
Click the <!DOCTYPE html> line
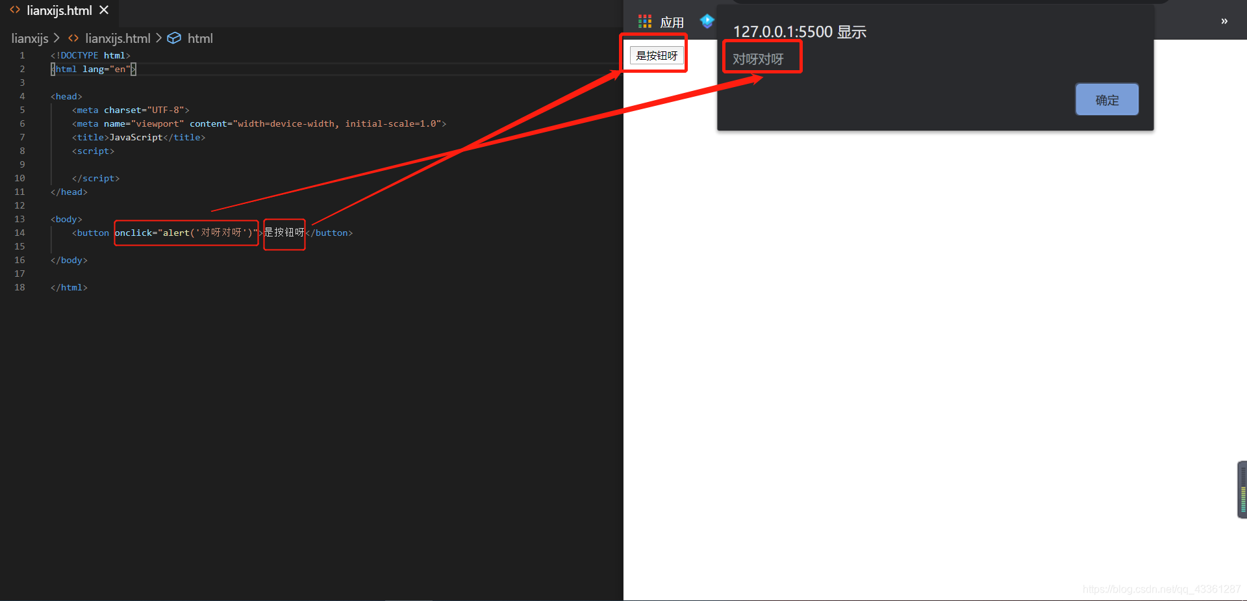[x=90, y=55]
